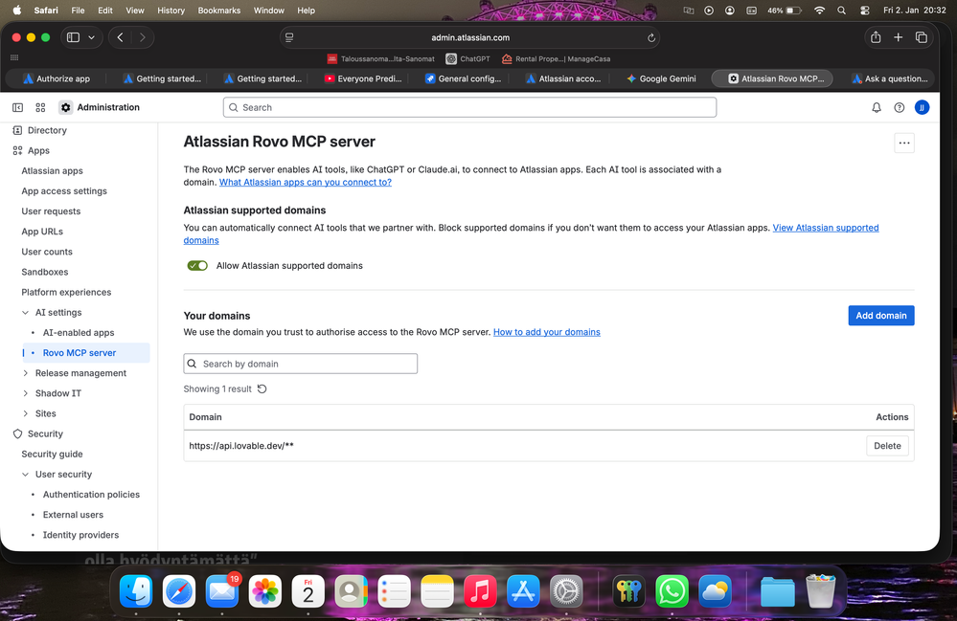
Task: Open Directory in the sidebar
Action: point(47,130)
